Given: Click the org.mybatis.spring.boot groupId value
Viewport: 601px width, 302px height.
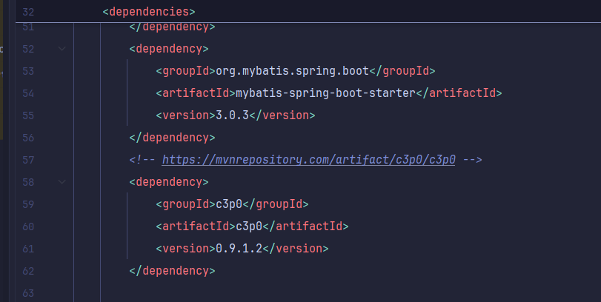Looking at the screenshot, I should point(291,71).
